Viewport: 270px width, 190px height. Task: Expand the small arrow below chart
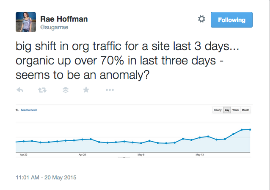click(124, 157)
